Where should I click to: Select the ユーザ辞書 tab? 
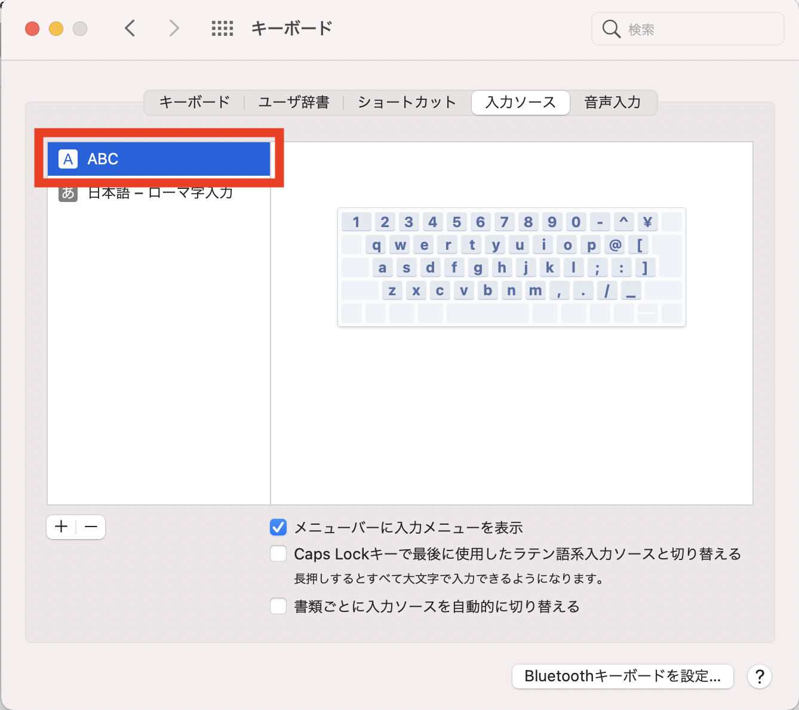pos(293,102)
